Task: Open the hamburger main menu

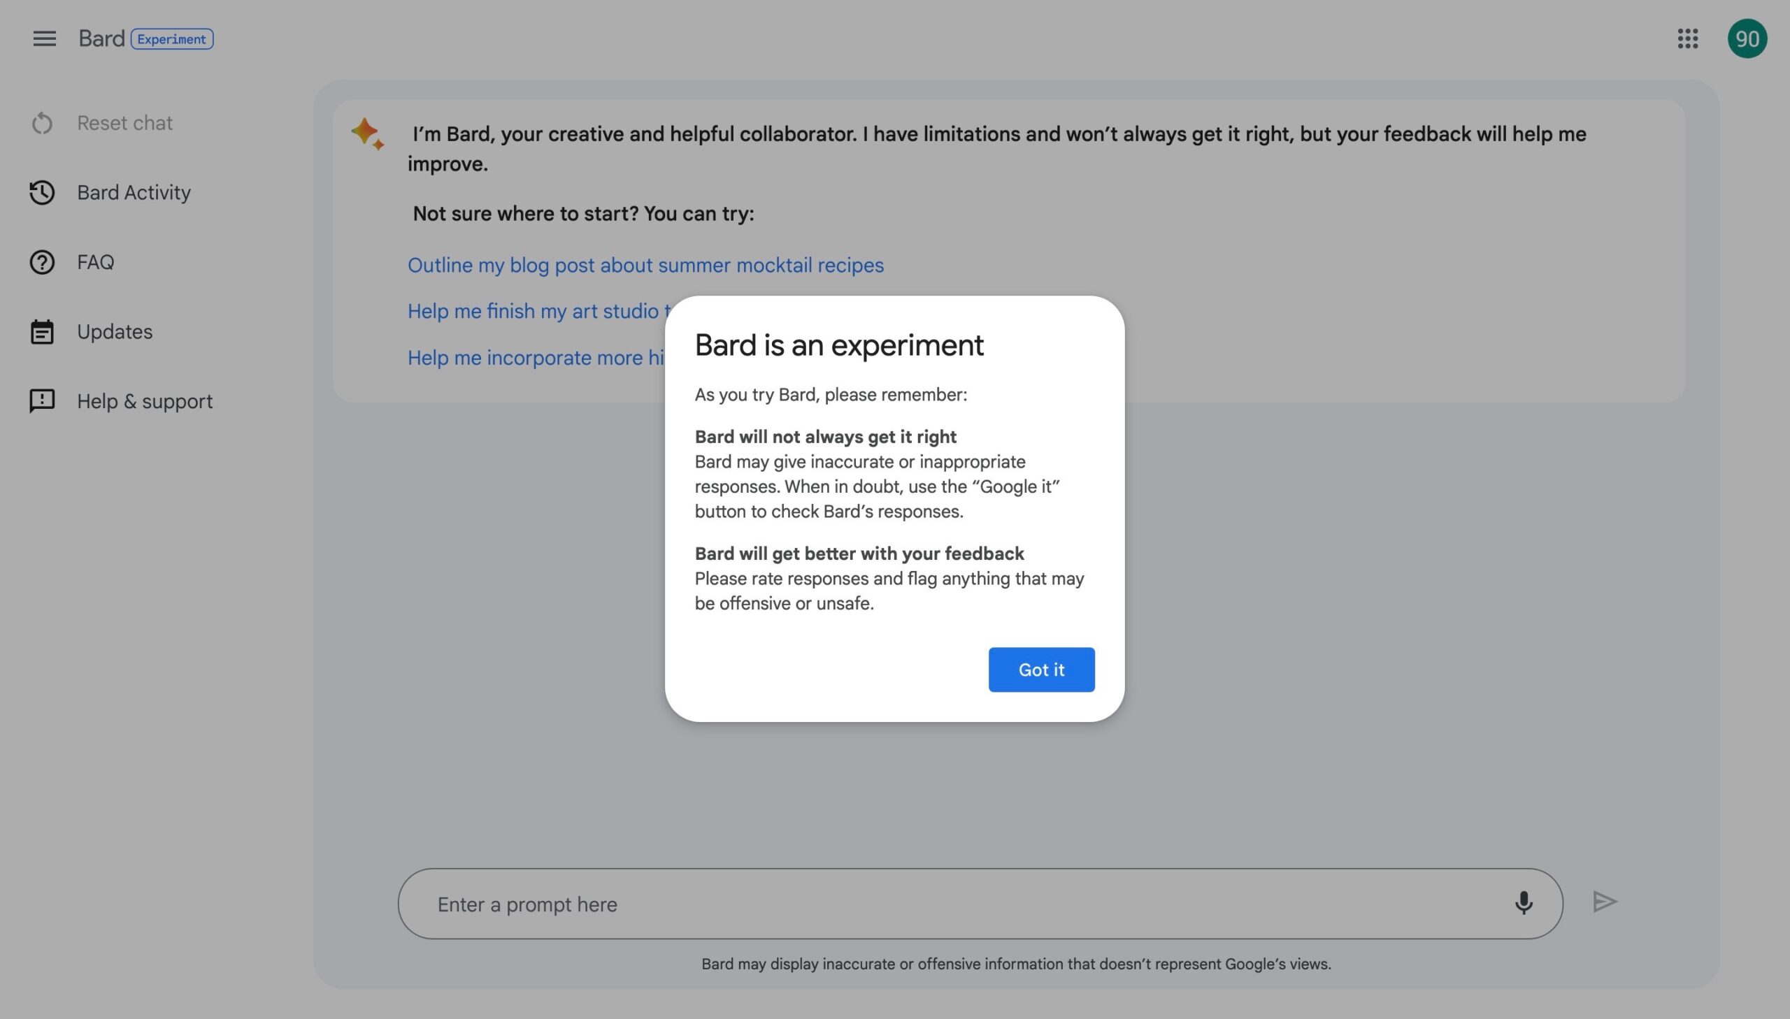Action: click(x=44, y=38)
